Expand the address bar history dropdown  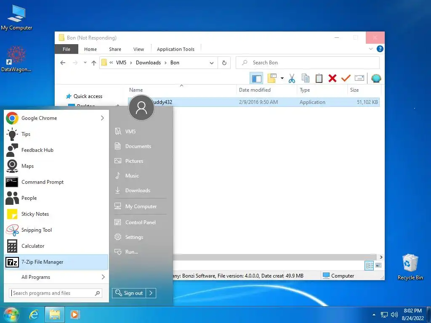point(212,63)
